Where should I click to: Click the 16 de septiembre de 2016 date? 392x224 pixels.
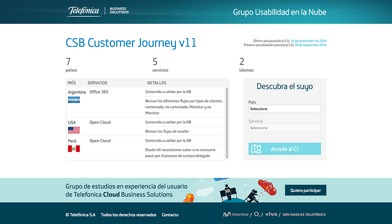pyautogui.click(x=308, y=41)
